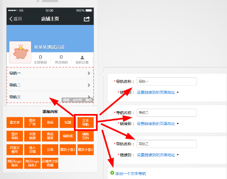Click 添加一个文本导航 link

(131, 174)
